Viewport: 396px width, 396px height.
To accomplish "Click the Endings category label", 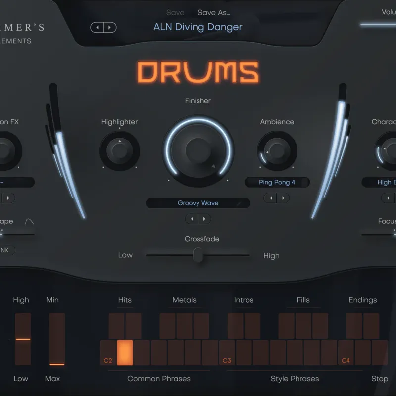I will click(x=363, y=300).
